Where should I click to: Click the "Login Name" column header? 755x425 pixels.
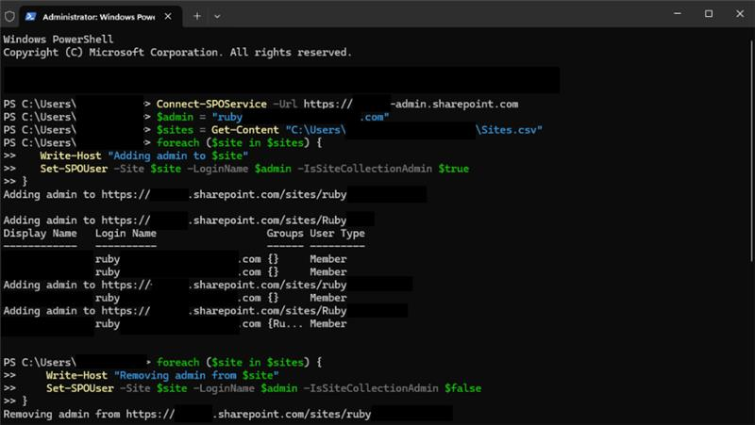point(126,233)
